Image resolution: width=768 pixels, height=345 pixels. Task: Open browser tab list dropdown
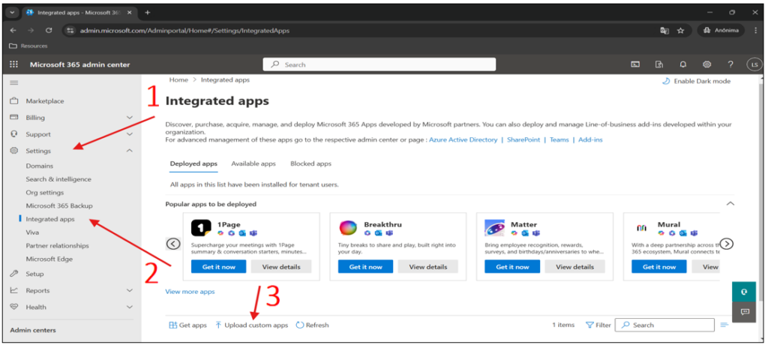[x=13, y=12]
